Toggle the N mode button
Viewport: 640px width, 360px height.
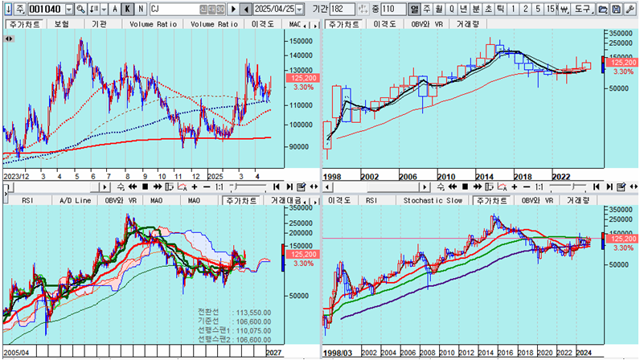tap(141, 9)
